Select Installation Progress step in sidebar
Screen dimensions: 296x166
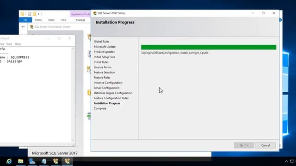coord(107,103)
